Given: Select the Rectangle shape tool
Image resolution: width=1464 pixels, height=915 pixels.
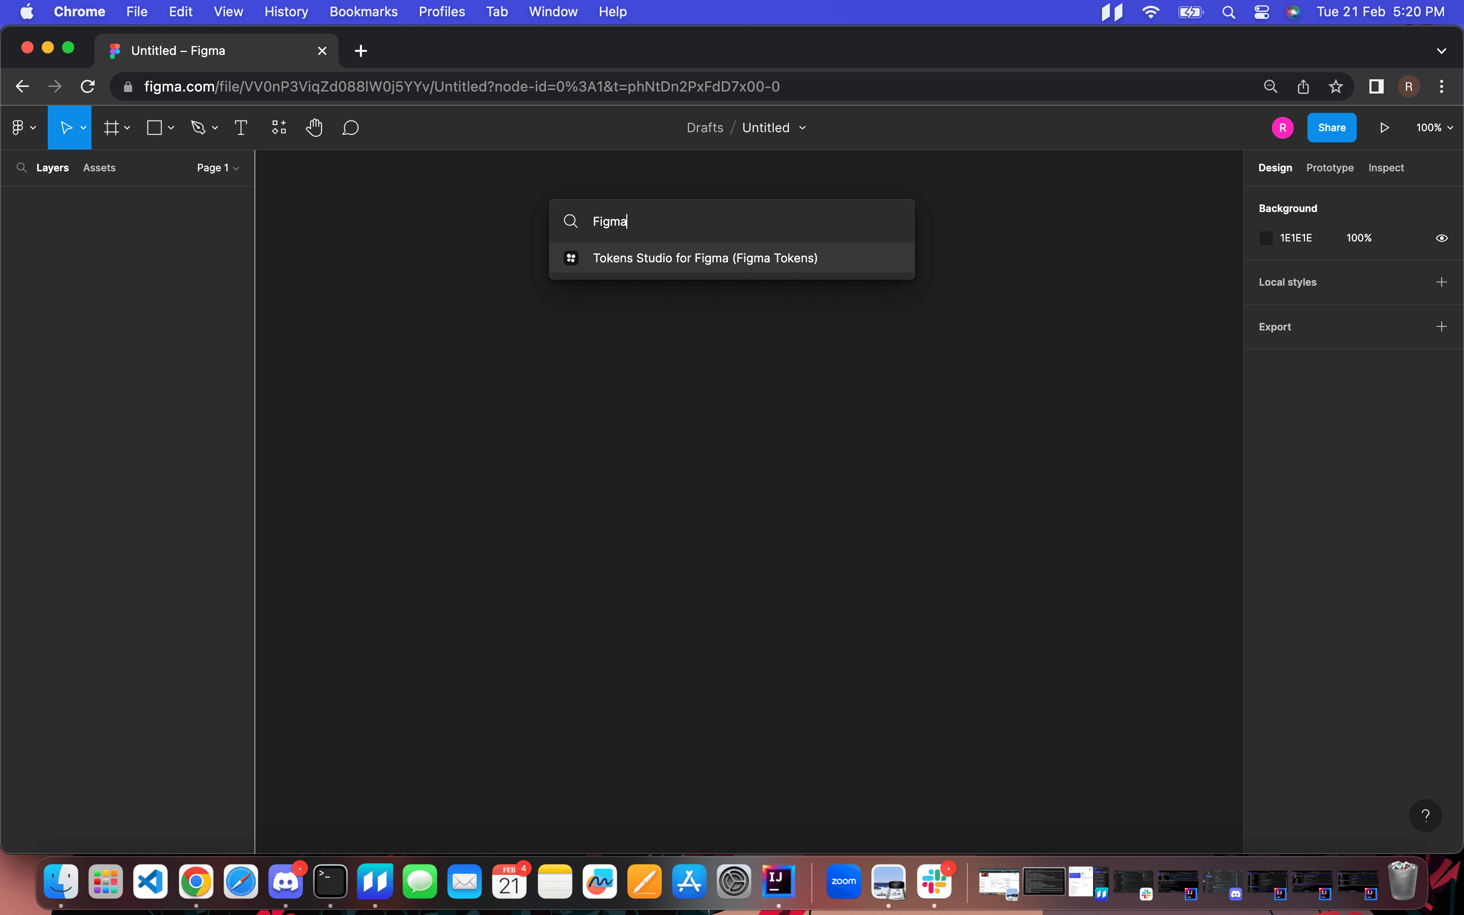Looking at the screenshot, I should [x=154, y=128].
